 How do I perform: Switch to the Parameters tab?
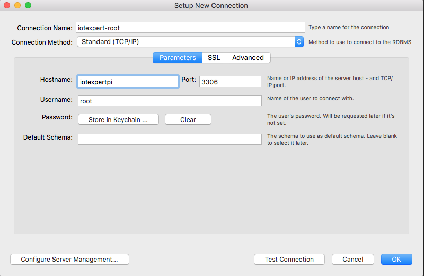[x=178, y=58]
